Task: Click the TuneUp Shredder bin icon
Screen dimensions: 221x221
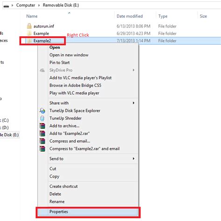Action: (x=42, y=118)
